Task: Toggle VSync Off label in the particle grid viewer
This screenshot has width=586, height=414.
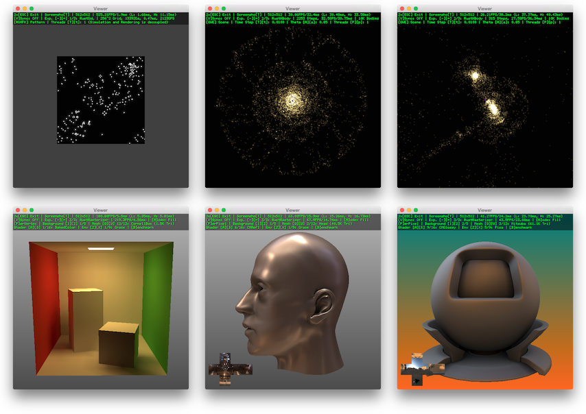Action: [26, 18]
